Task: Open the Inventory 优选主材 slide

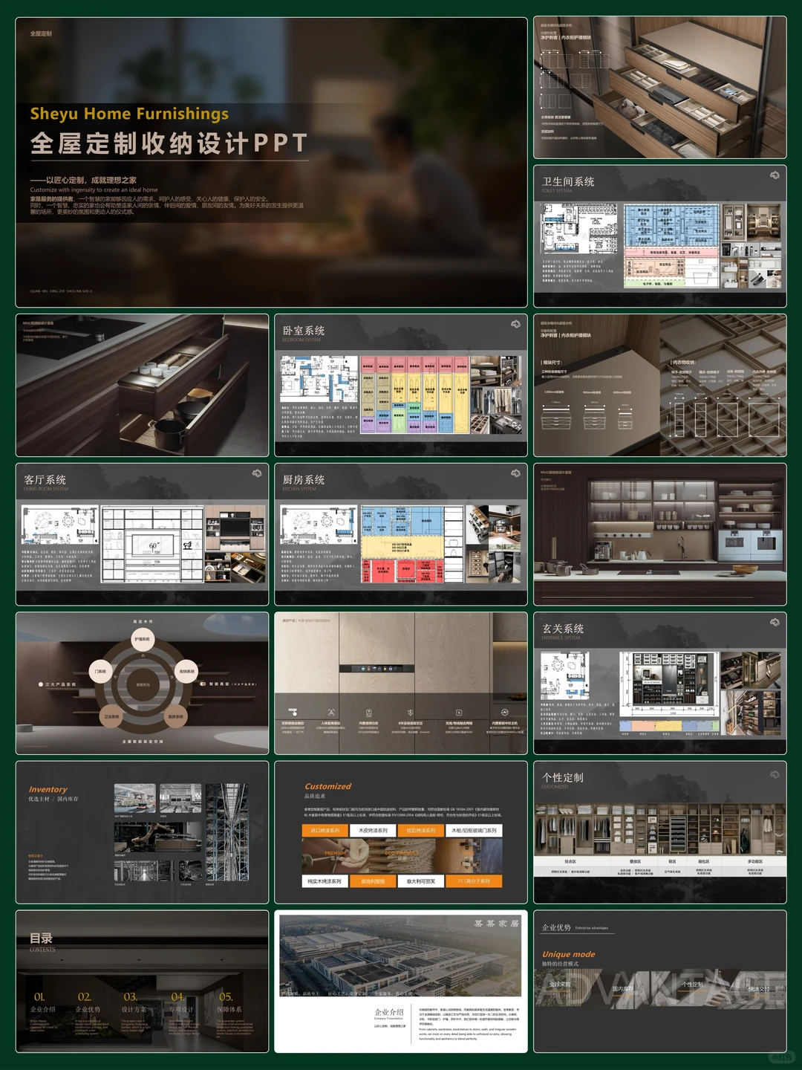Action: (x=142, y=832)
